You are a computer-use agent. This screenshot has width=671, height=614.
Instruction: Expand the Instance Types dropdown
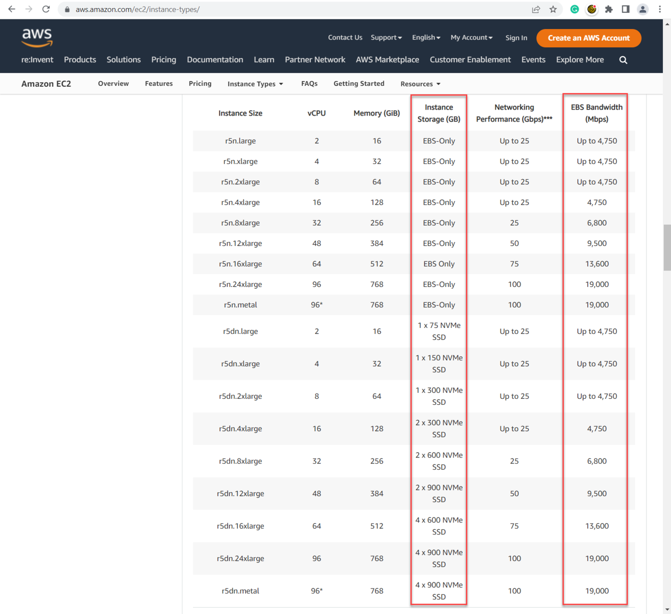[255, 84]
